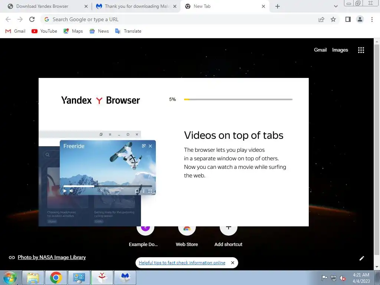Close the Download Yandex Browser tab

[x=86, y=7]
